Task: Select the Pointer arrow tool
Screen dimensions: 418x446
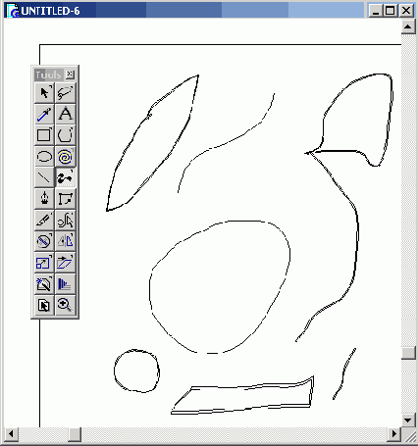Action: 44,93
